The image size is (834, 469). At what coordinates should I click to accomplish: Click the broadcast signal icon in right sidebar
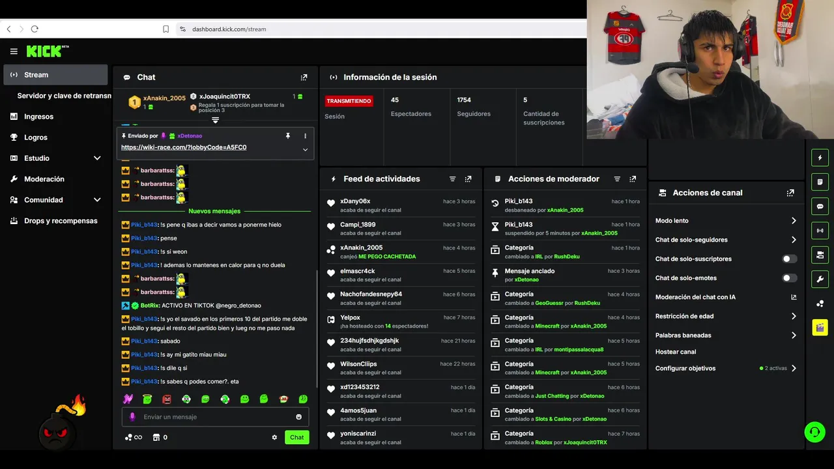820,231
